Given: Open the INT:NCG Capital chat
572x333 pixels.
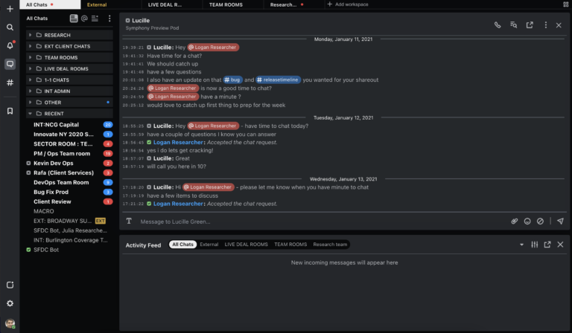Looking at the screenshot, I should pyautogui.click(x=56, y=124).
